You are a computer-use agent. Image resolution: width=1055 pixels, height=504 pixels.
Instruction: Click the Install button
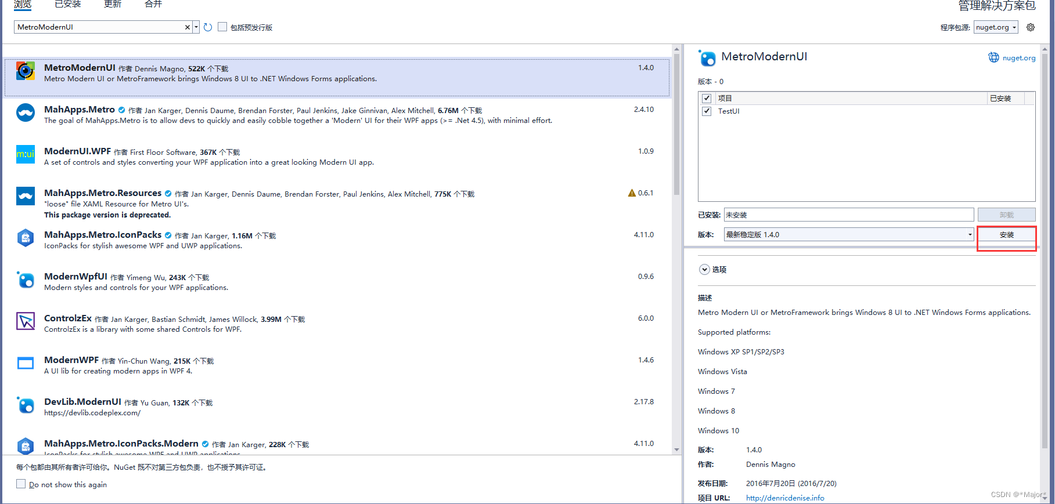tap(1006, 235)
